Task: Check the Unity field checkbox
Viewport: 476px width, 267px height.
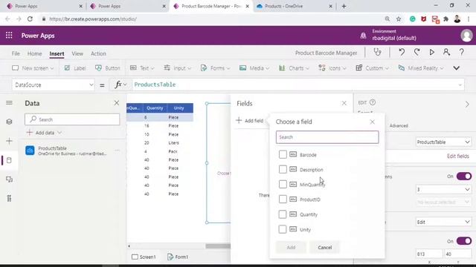Action: click(283, 229)
